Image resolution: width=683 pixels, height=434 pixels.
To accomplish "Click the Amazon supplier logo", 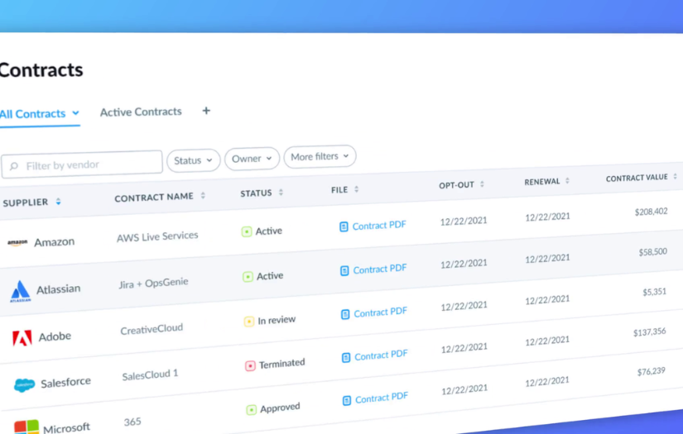I will coord(17,243).
